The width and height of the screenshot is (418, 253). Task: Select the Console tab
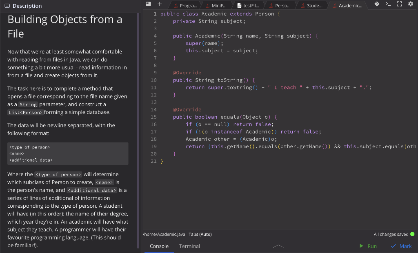coord(159,246)
